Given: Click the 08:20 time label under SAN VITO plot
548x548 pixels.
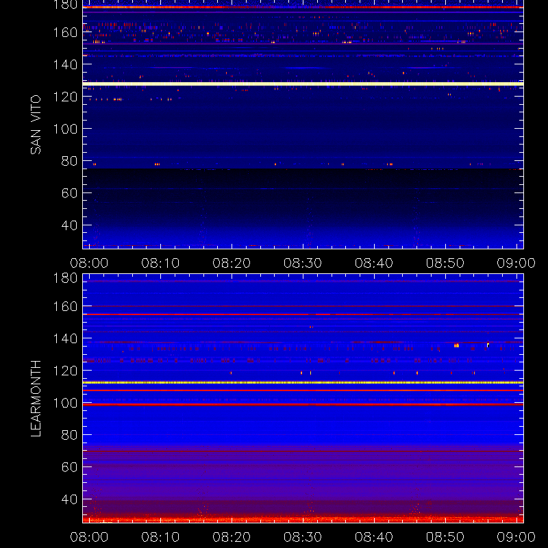Looking at the screenshot, I should tap(232, 263).
